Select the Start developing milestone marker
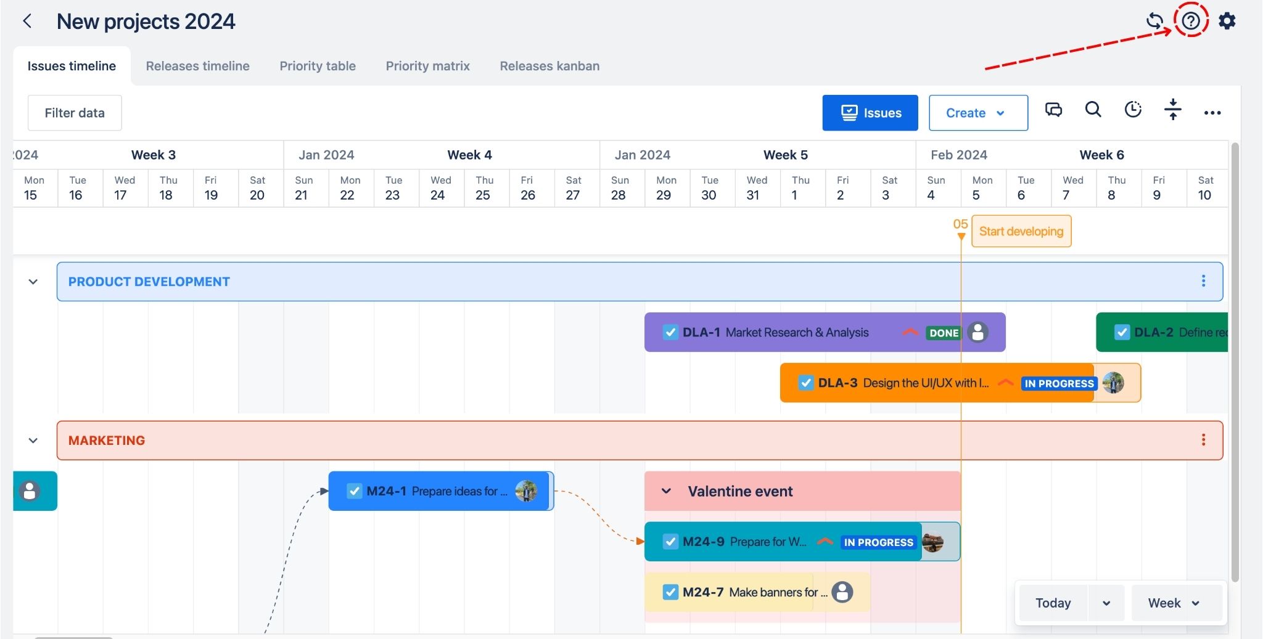The image size is (1263, 639). pyautogui.click(x=1021, y=231)
